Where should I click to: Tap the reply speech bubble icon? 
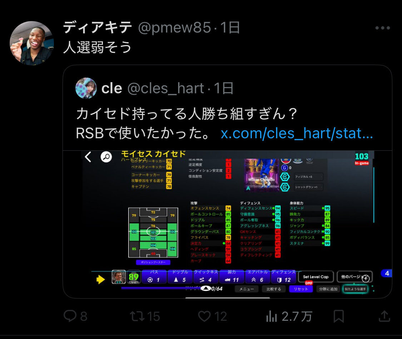point(70,316)
